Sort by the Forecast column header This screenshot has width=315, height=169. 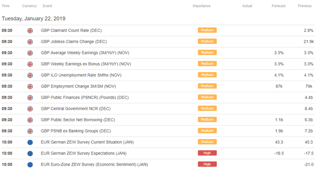click(279, 6)
